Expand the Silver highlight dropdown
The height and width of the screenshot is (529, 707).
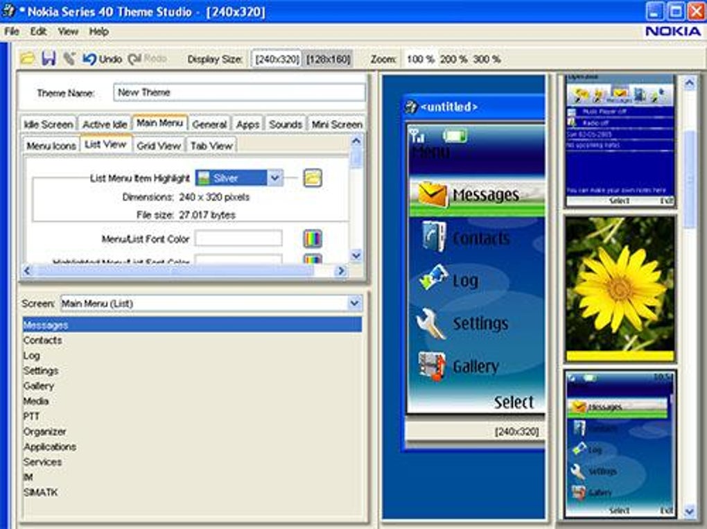274,177
